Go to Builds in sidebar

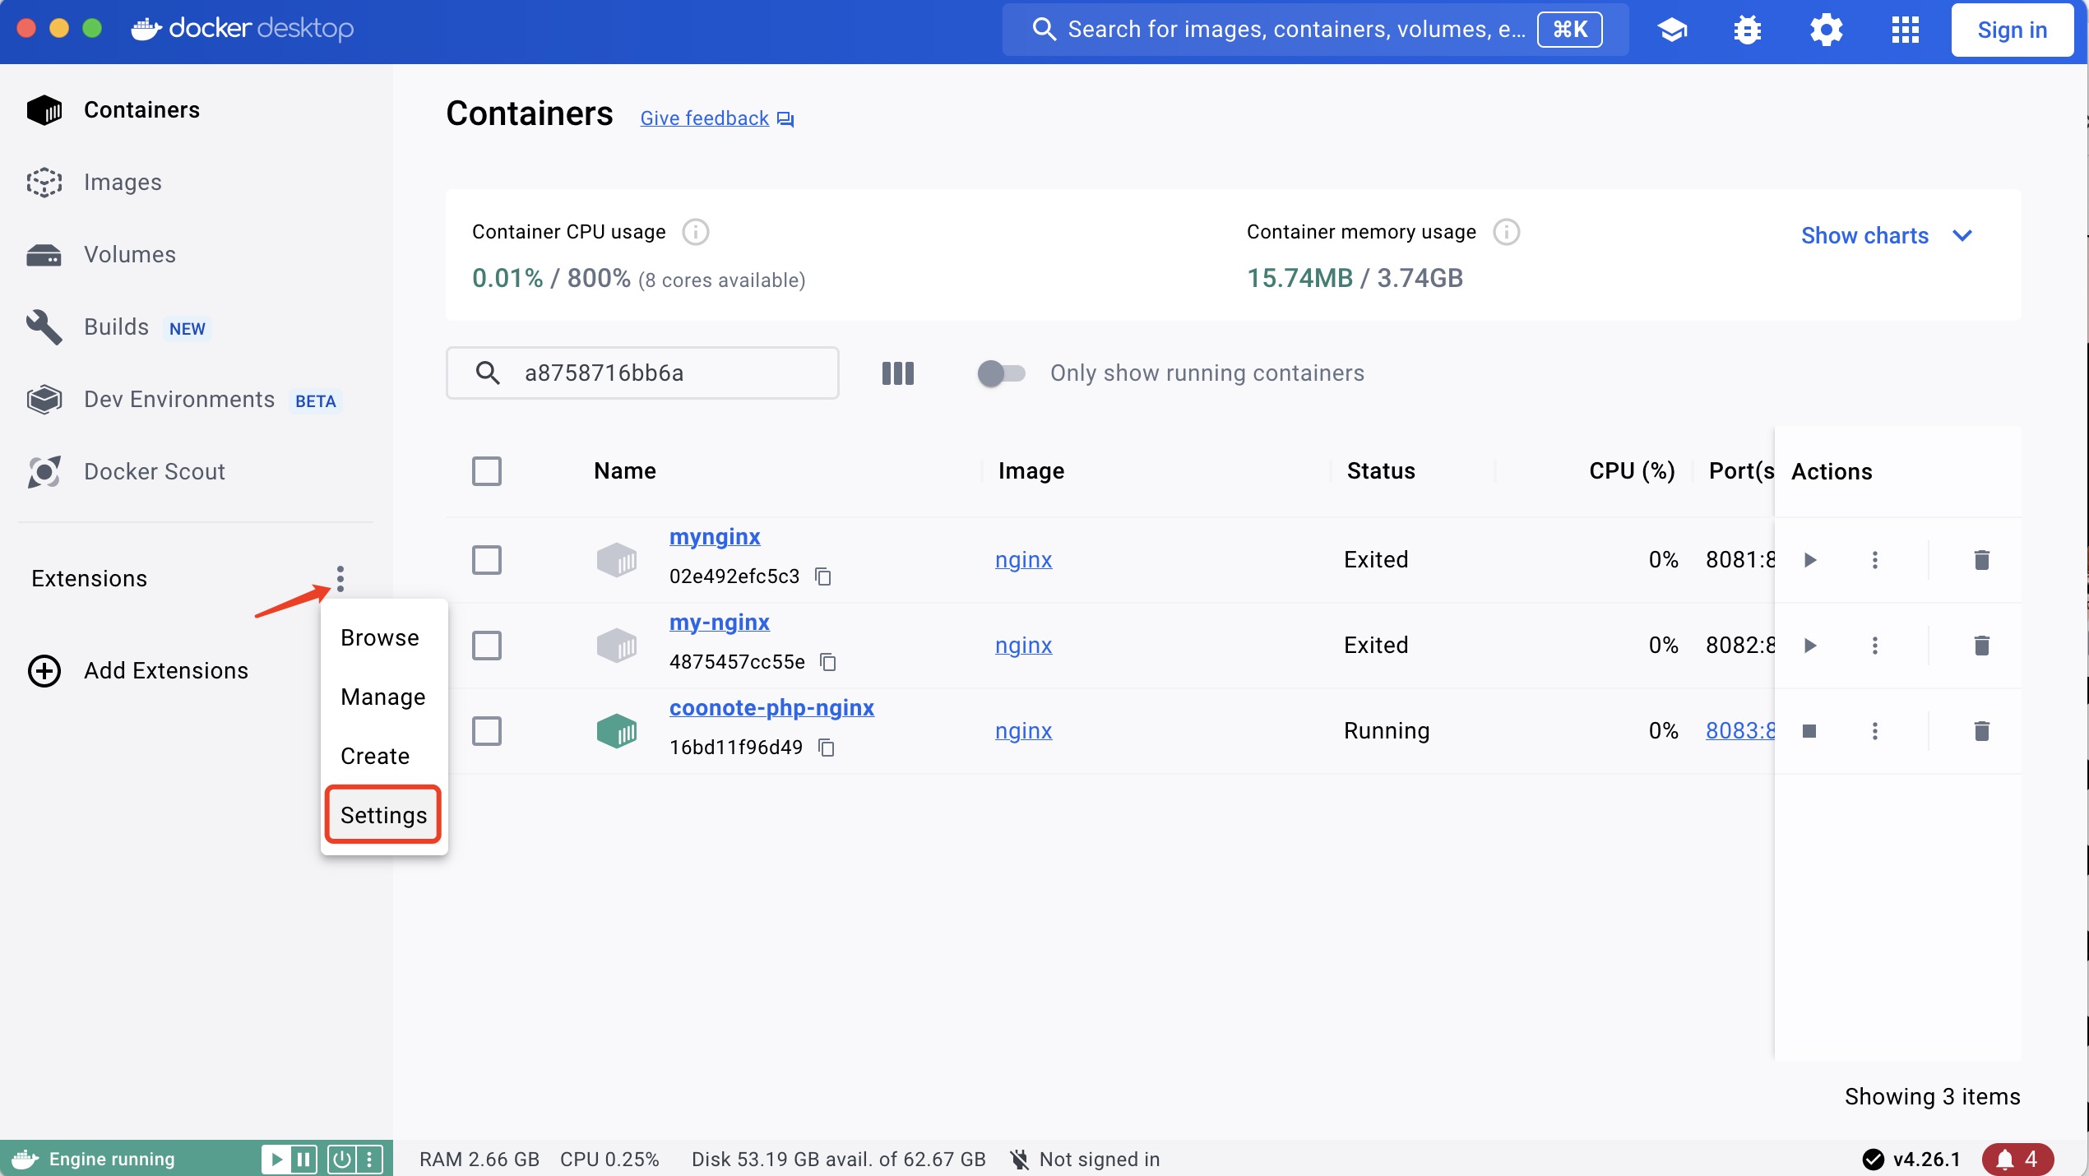click(117, 327)
